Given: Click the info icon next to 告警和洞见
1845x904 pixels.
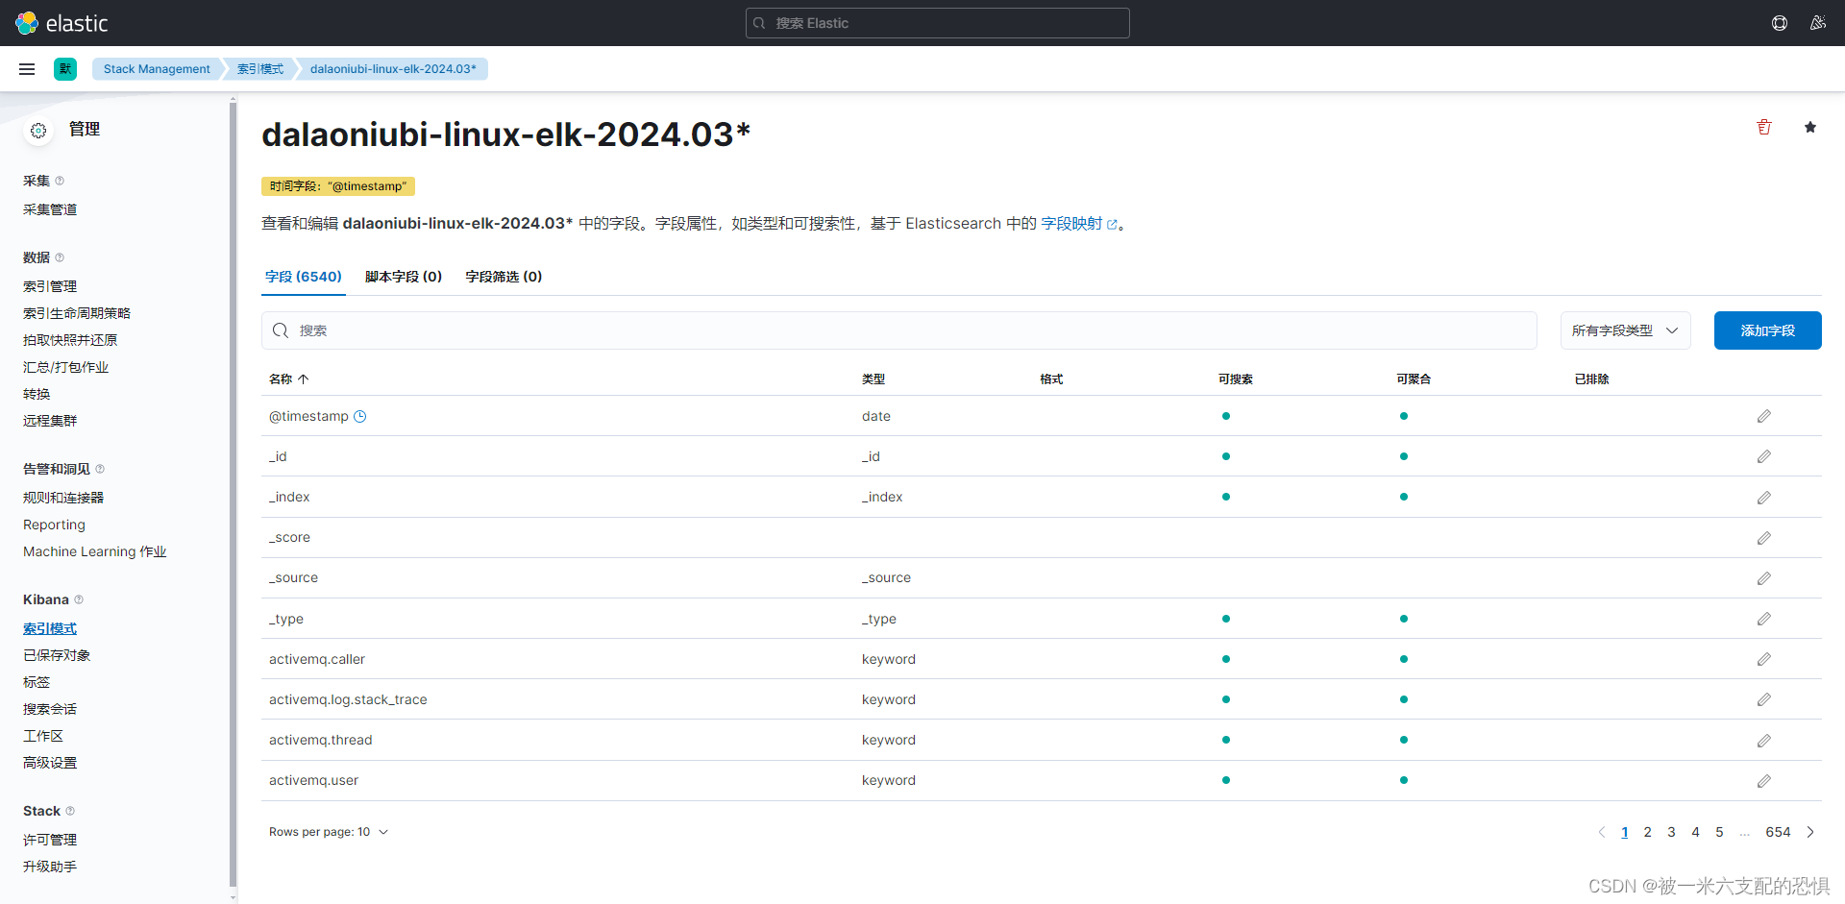Looking at the screenshot, I should (100, 469).
